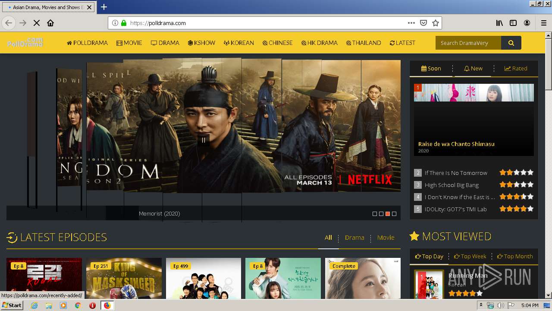Image resolution: width=552 pixels, height=311 pixels.
Task: Open the page actions three-dot menu
Action: pyautogui.click(x=411, y=23)
